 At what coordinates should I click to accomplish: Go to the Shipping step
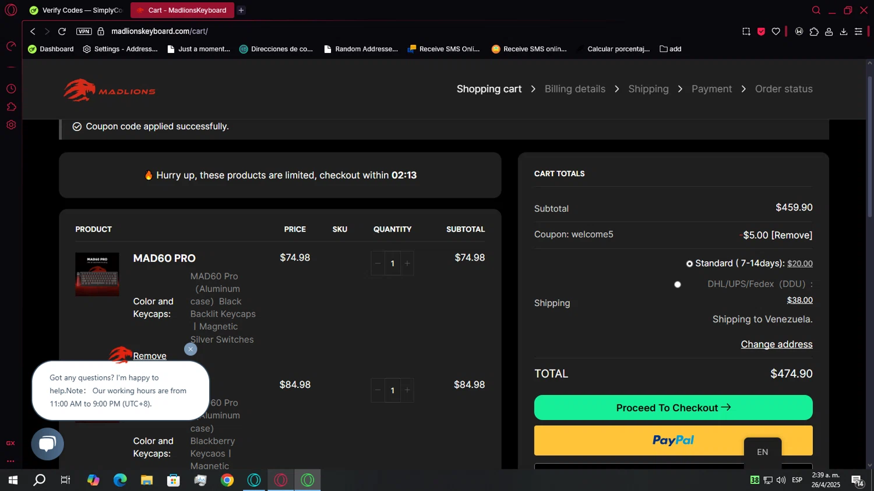(x=648, y=89)
